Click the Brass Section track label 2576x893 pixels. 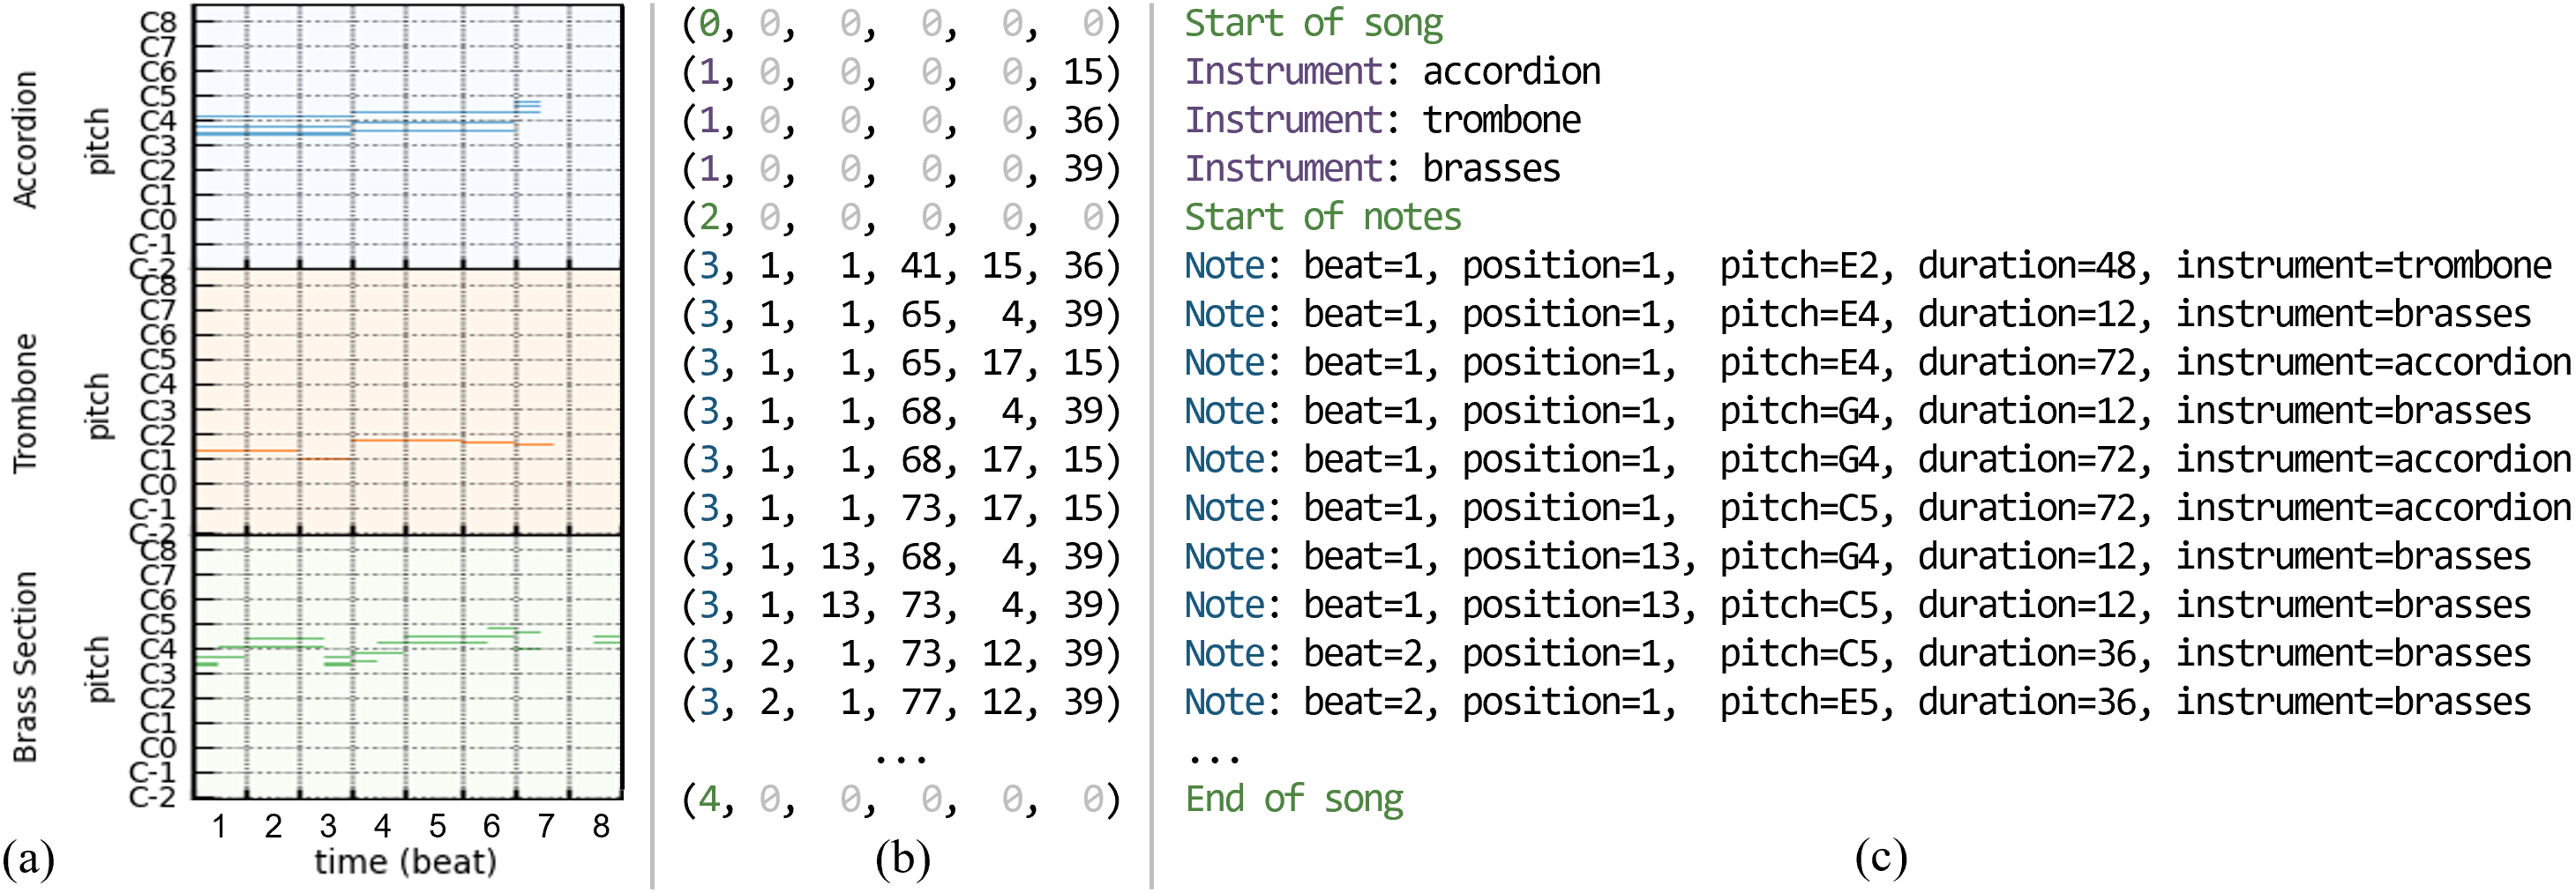click(x=25, y=666)
